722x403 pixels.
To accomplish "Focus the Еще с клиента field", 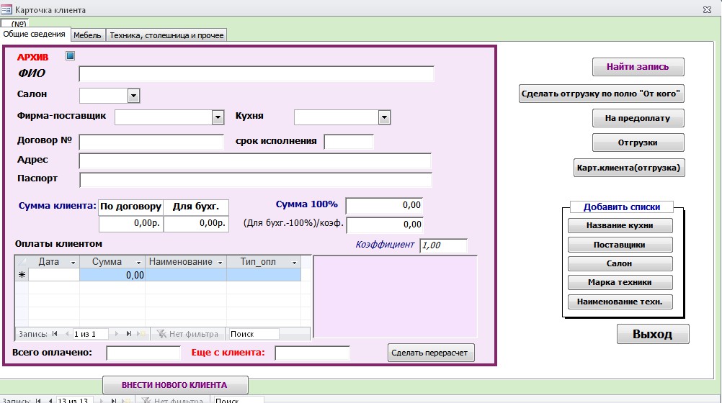I will point(312,353).
